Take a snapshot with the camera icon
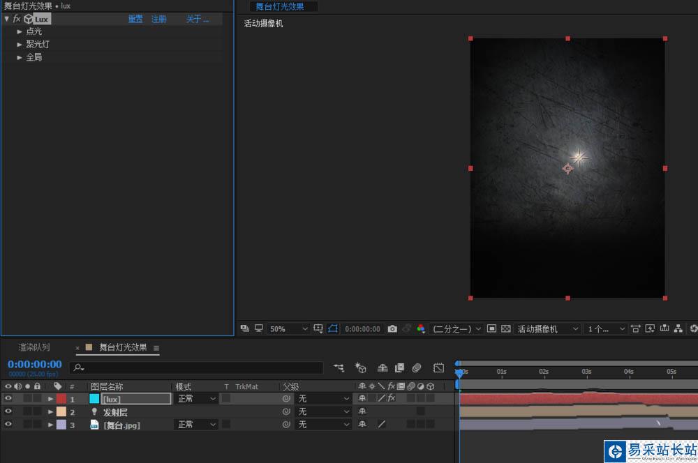The image size is (698, 463). 392,328
